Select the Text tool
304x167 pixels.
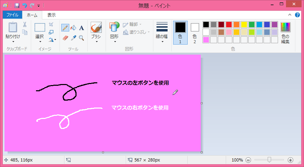(82, 28)
